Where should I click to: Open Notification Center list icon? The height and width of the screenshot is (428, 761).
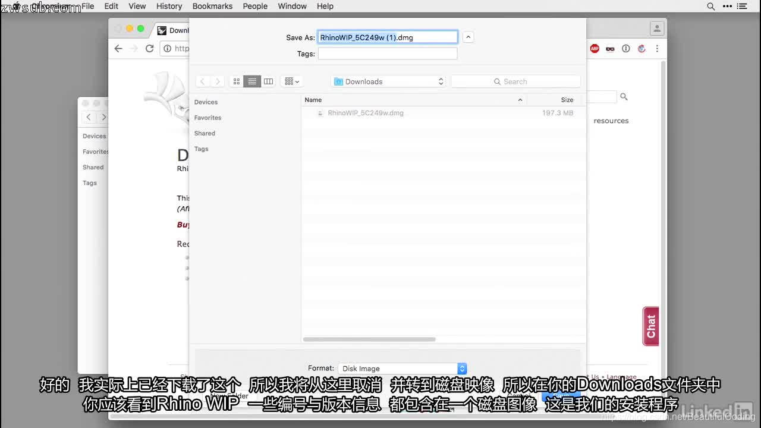pyautogui.click(x=742, y=6)
